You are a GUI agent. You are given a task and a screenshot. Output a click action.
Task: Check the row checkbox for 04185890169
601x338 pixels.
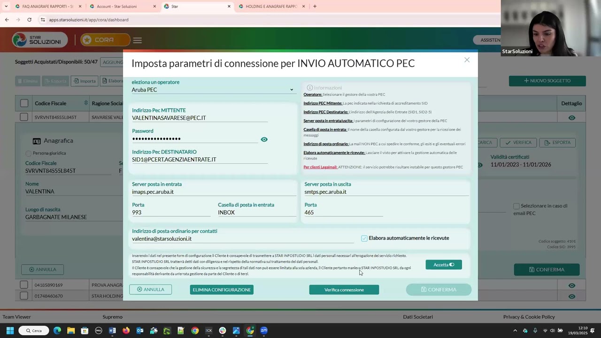(x=24, y=285)
